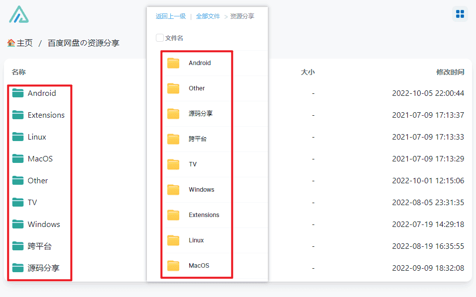The image size is (476, 297).
Task: Open the 源码分享 folder name in AList
Action: click(43, 268)
